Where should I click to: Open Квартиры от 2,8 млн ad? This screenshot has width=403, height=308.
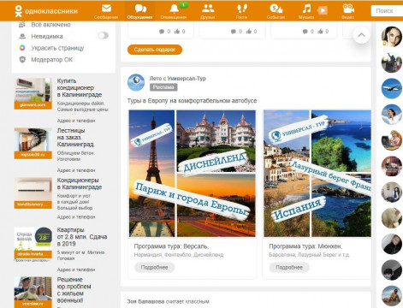click(82, 237)
